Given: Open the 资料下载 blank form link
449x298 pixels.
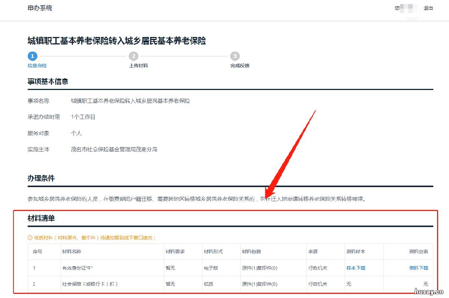Looking at the screenshot, I should click(418, 268).
